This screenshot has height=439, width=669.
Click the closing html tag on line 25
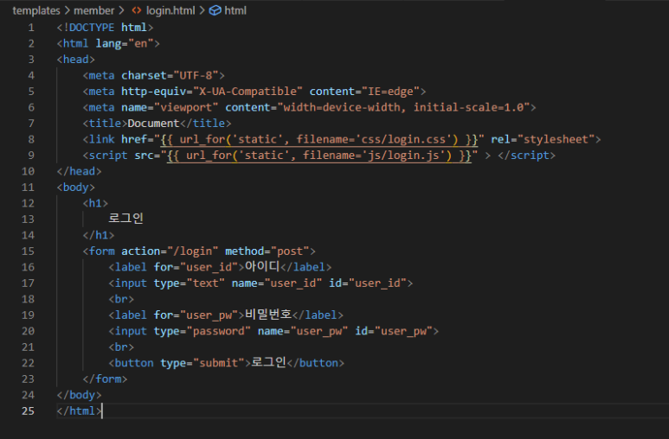pos(79,411)
